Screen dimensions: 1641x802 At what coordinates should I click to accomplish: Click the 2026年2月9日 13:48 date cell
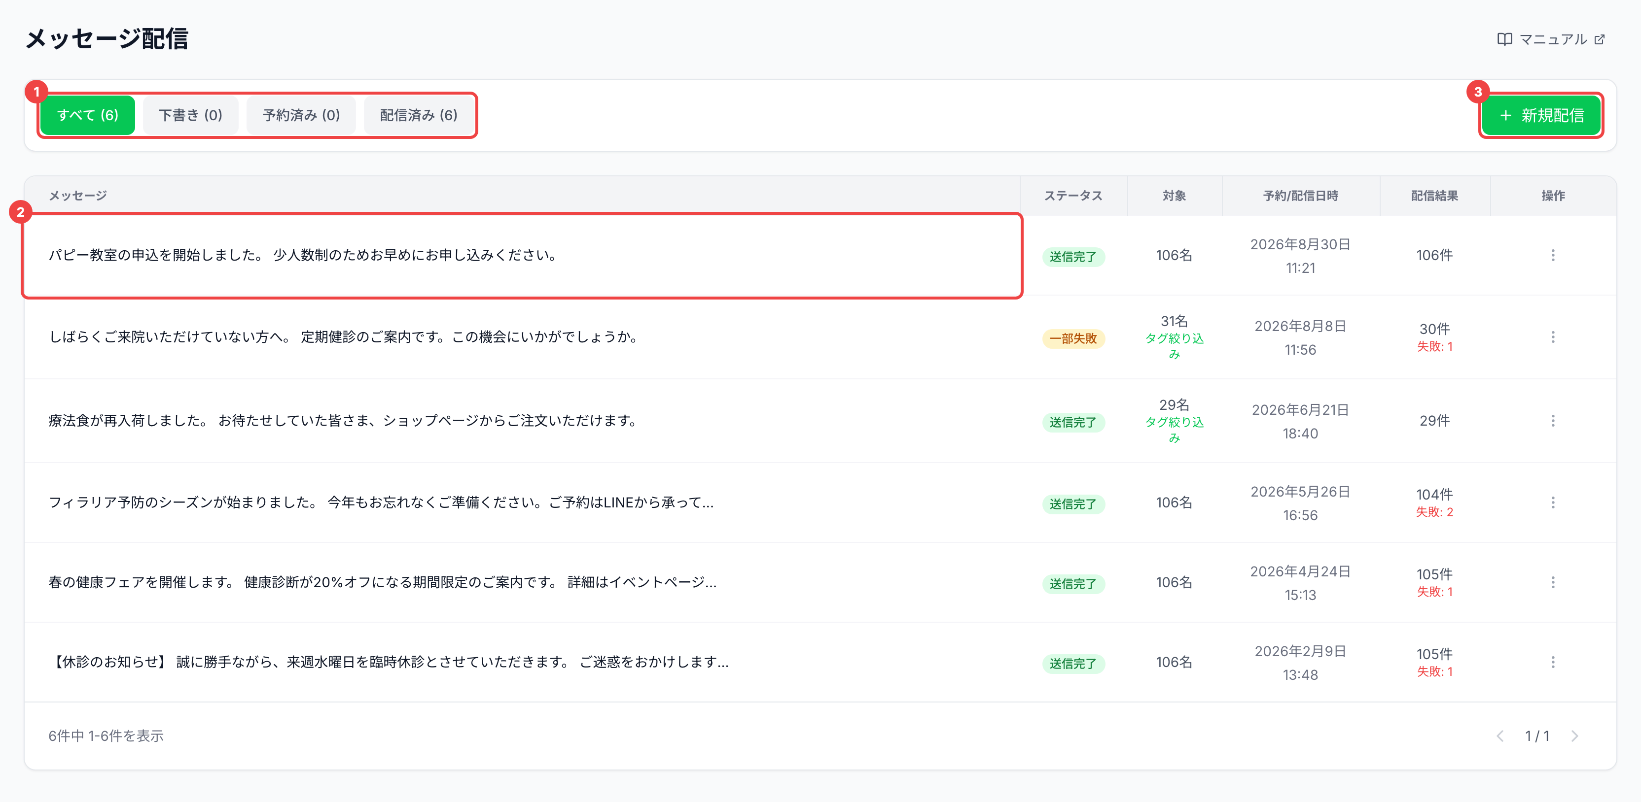(1300, 663)
